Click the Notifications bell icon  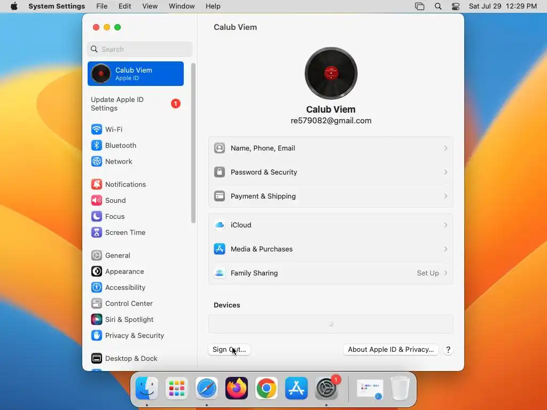pos(97,184)
